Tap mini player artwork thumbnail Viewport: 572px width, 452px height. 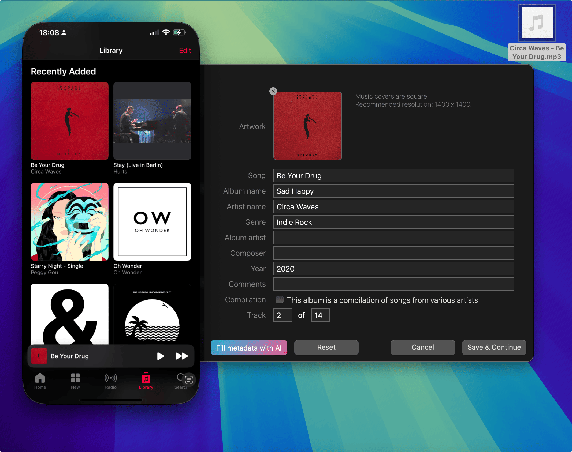(39, 356)
